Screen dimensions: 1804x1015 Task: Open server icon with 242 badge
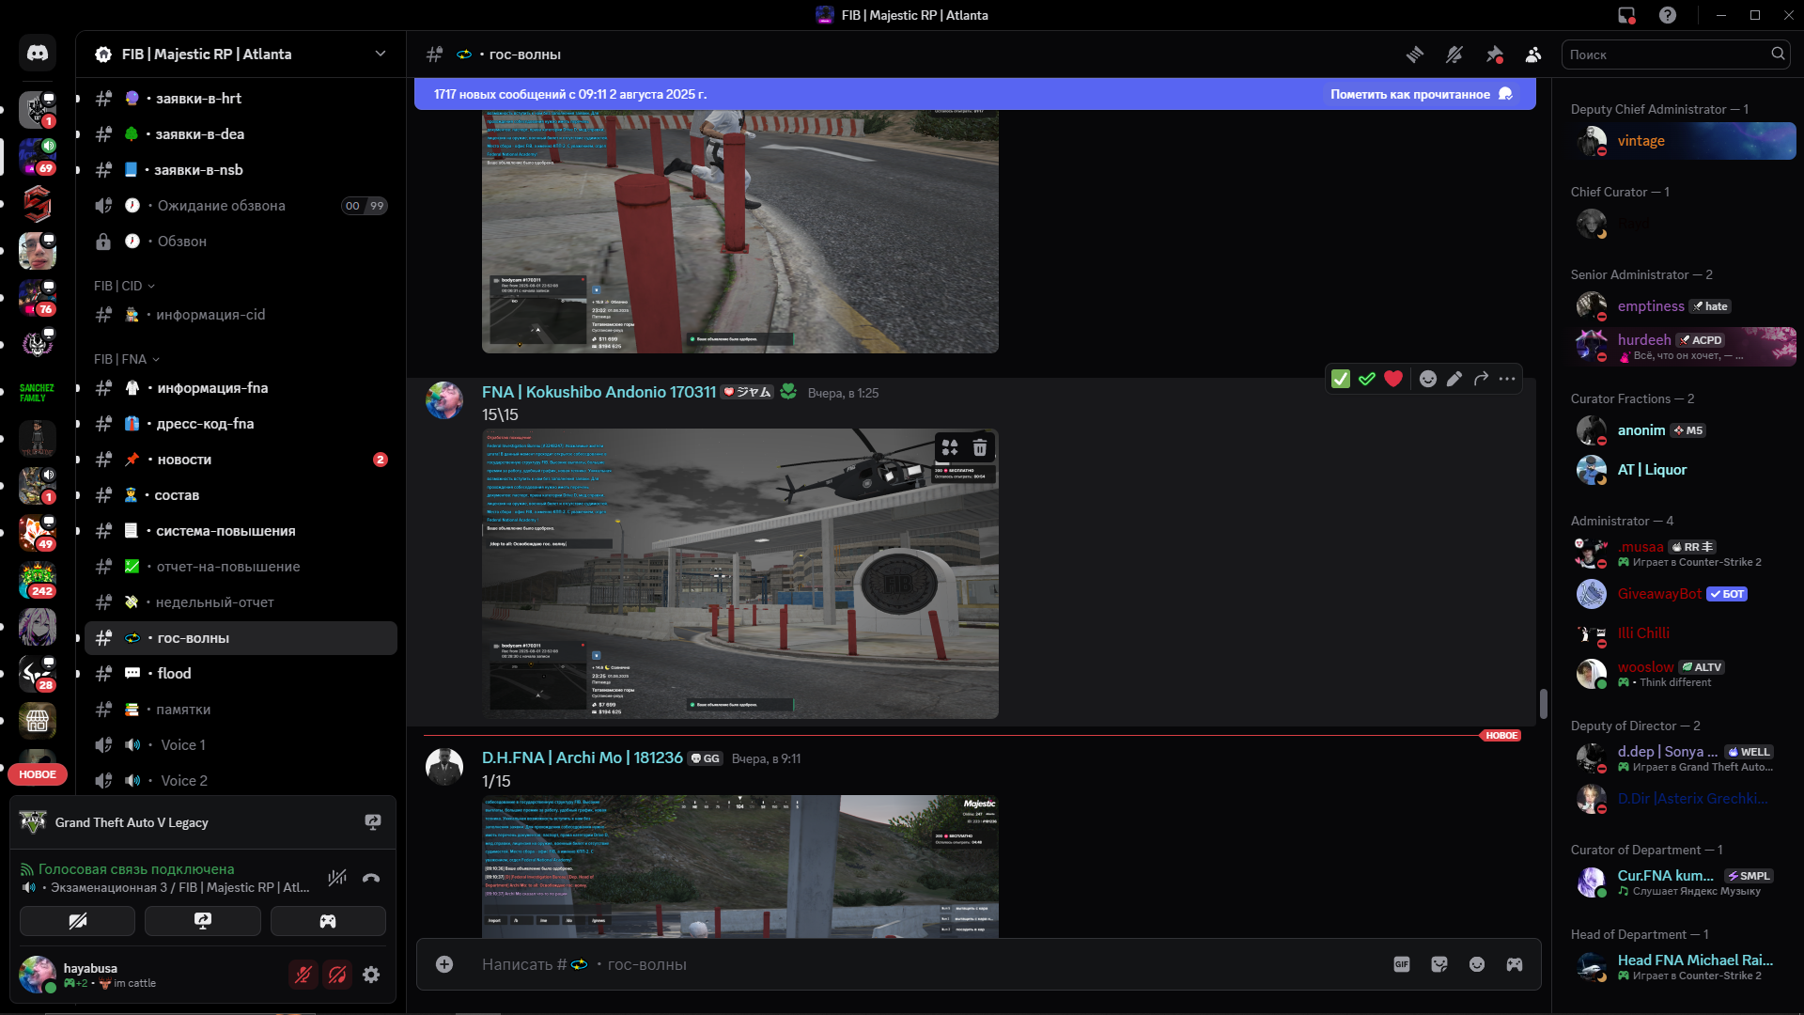click(38, 580)
